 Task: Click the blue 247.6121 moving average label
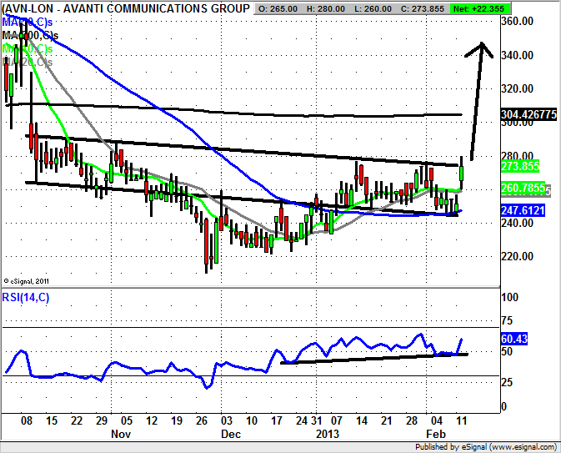pyautogui.click(x=523, y=210)
